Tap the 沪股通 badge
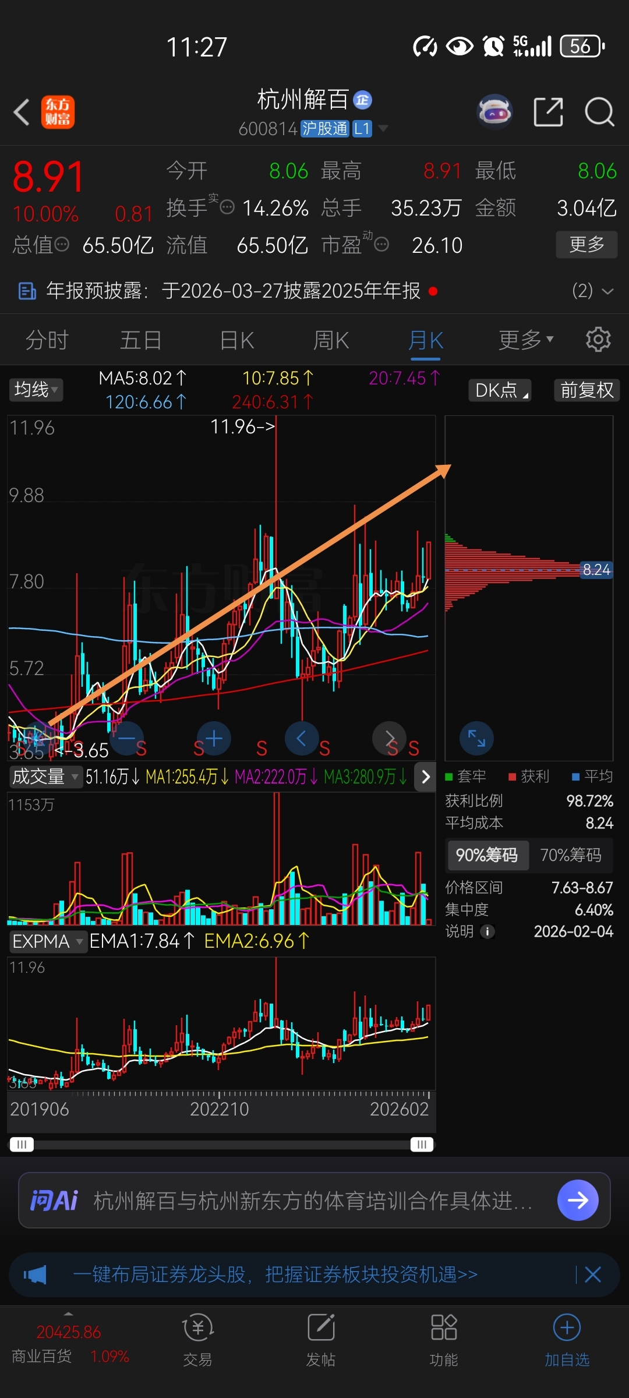The image size is (629, 1398). [325, 128]
